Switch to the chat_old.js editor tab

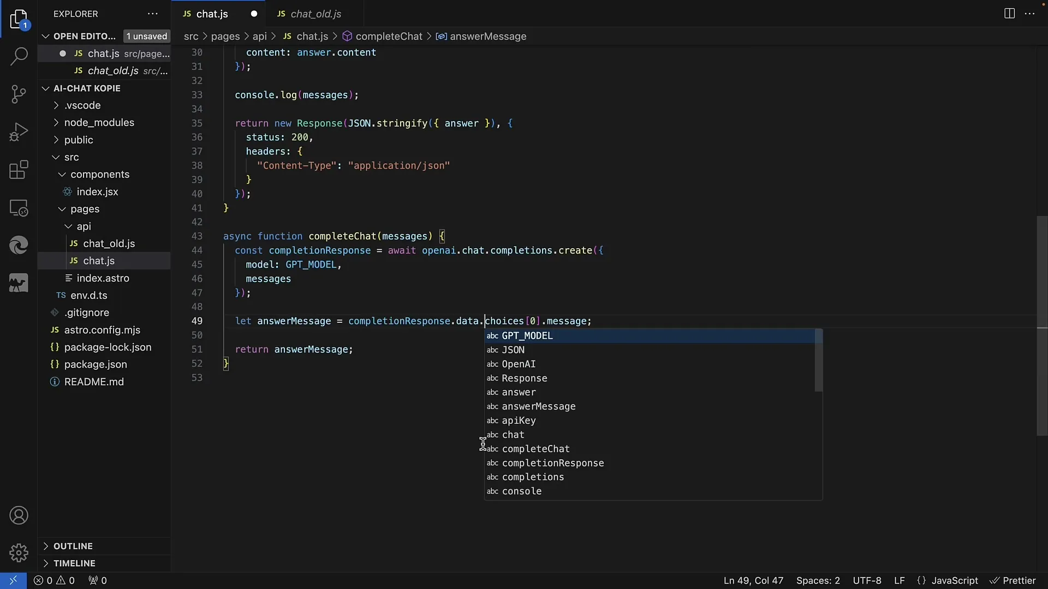pyautogui.click(x=315, y=14)
